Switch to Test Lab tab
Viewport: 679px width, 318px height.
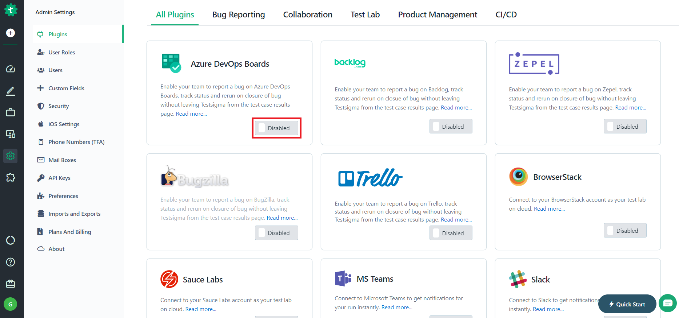tap(365, 15)
